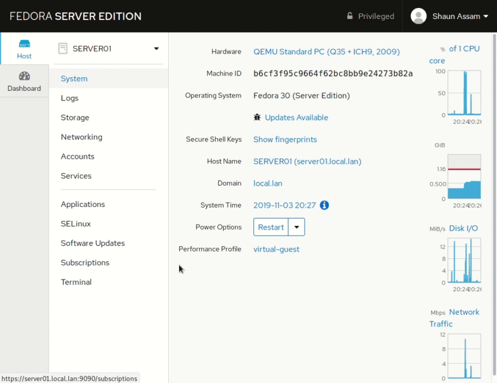This screenshot has height=383, width=497.
Task: Click the bug icon next to Updates Available
Action: (x=258, y=118)
